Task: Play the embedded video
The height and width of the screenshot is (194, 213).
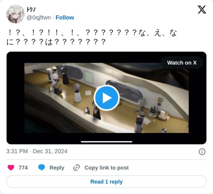Action: coord(106,98)
